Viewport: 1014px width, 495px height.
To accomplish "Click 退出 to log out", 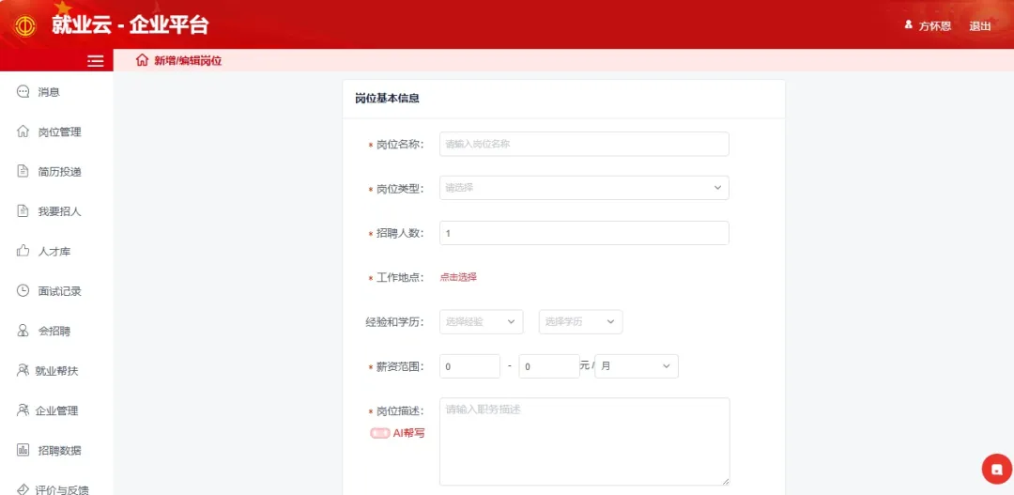I will pyautogui.click(x=979, y=26).
